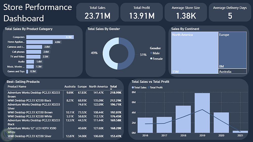
Task: Click the Total Sales By Product Category title
Action: (29, 29)
